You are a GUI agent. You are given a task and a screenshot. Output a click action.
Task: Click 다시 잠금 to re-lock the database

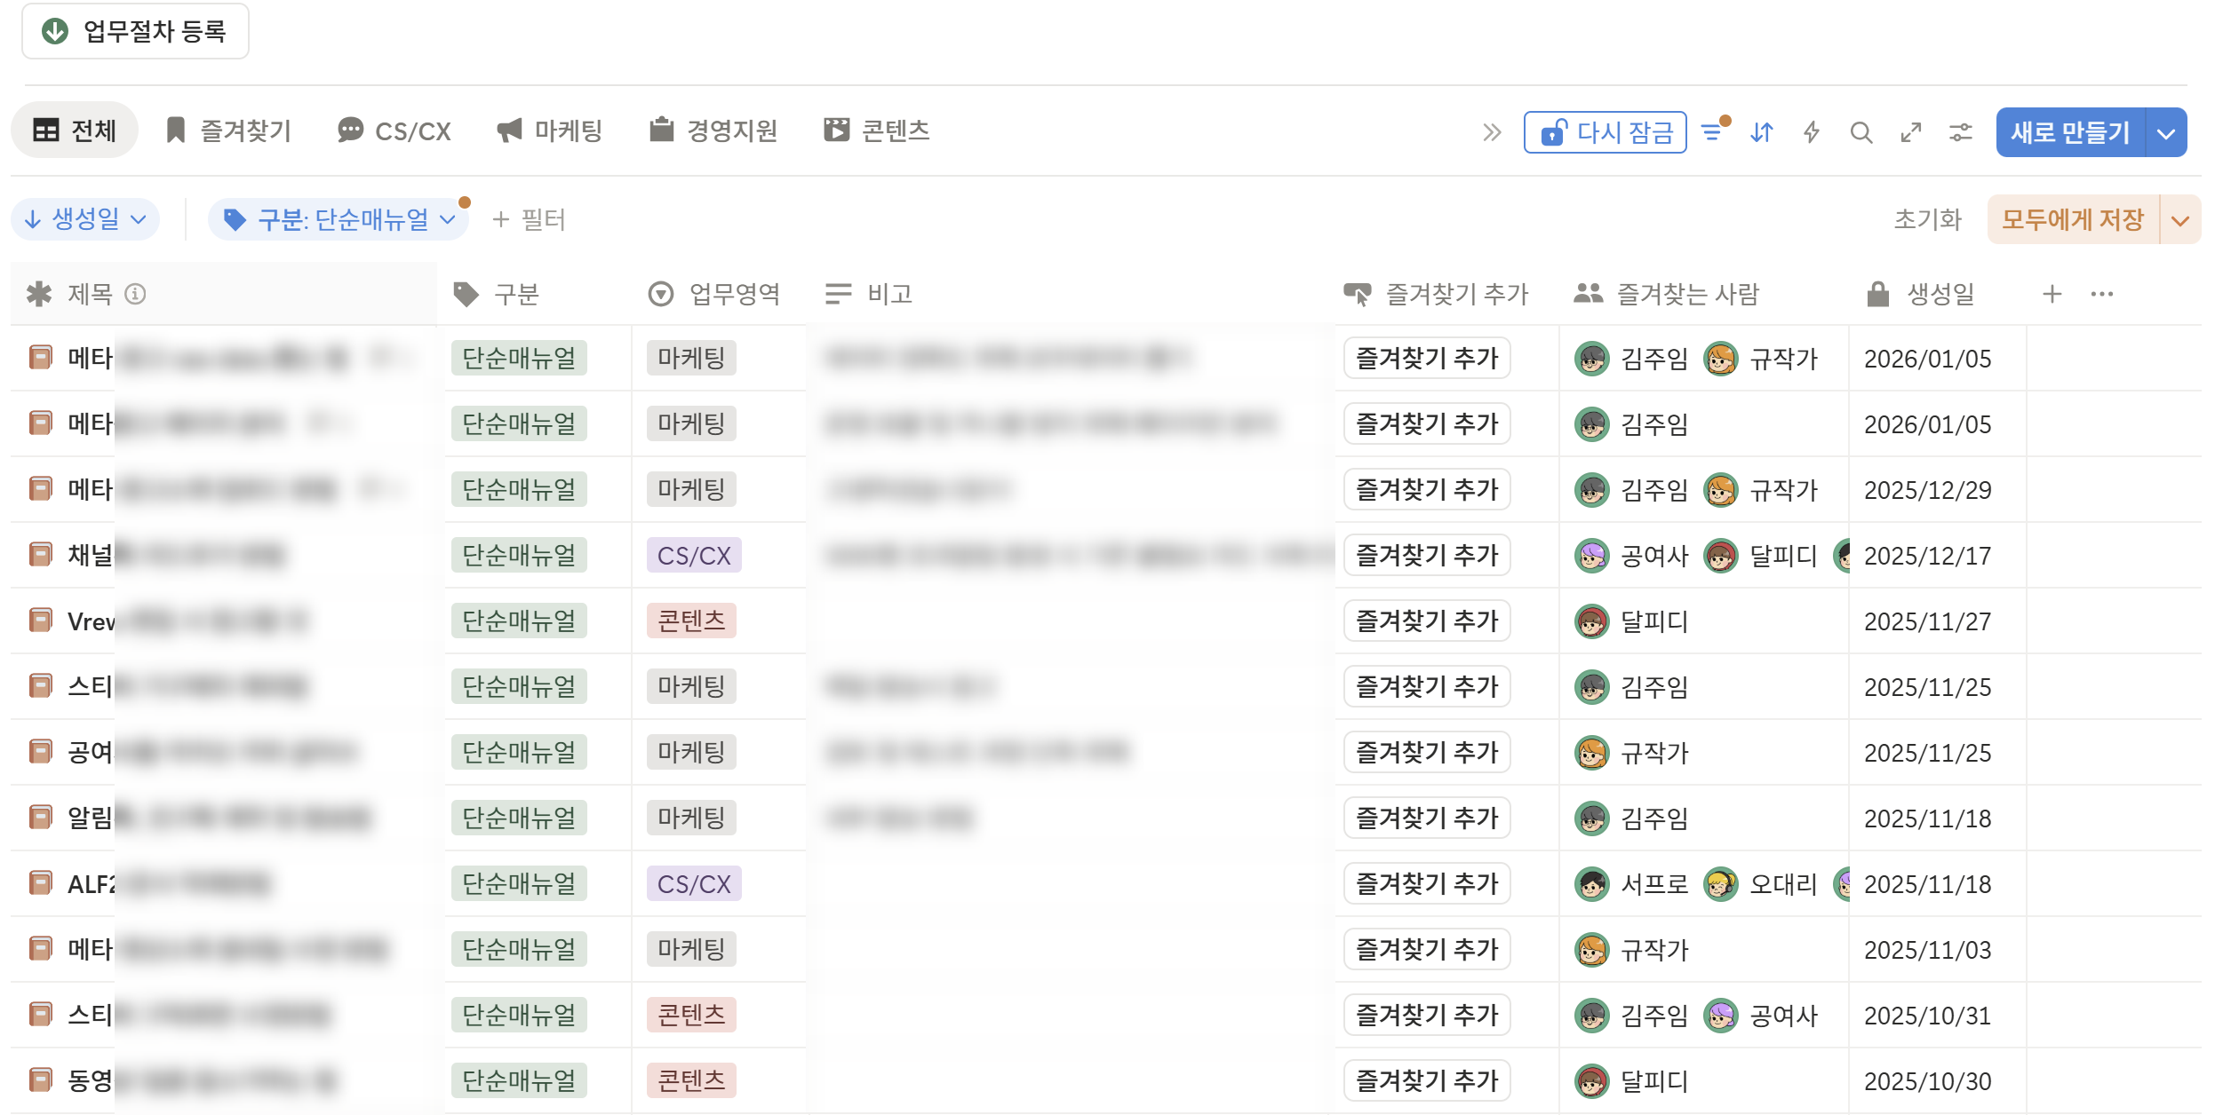pyautogui.click(x=1605, y=131)
